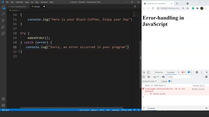Click the green extension icon in Chrome toolbar
The image size is (209, 117).
pyautogui.click(x=193, y=8)
